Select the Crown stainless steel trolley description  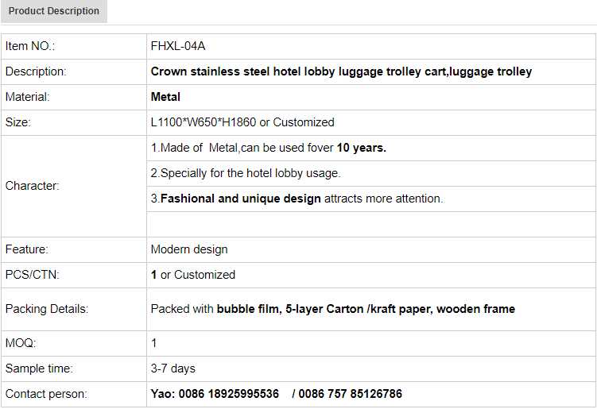[341, 71]
